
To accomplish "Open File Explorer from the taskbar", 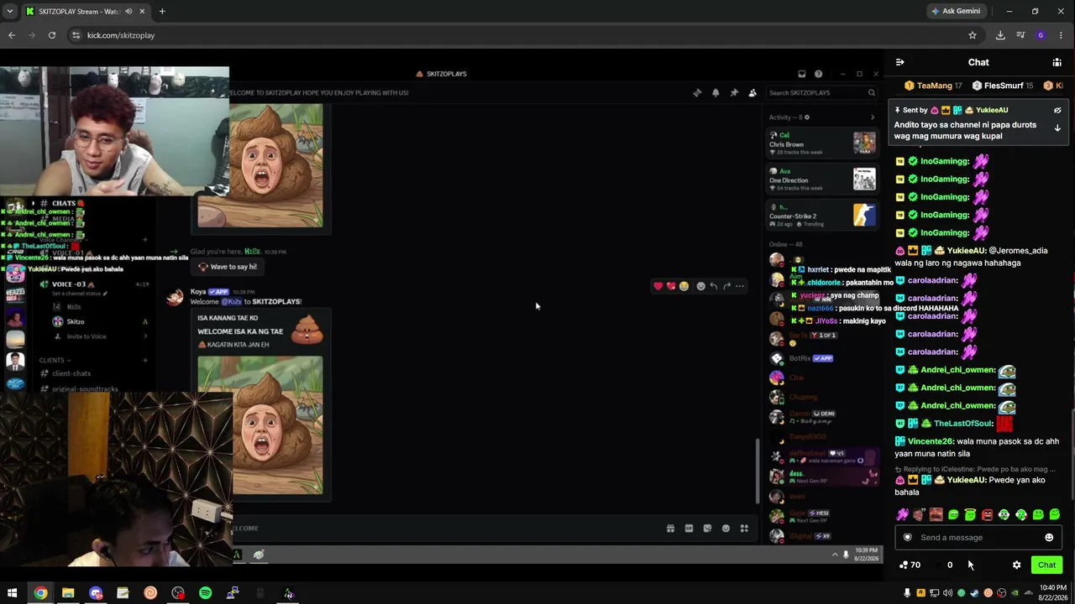I will coord(68,593).
